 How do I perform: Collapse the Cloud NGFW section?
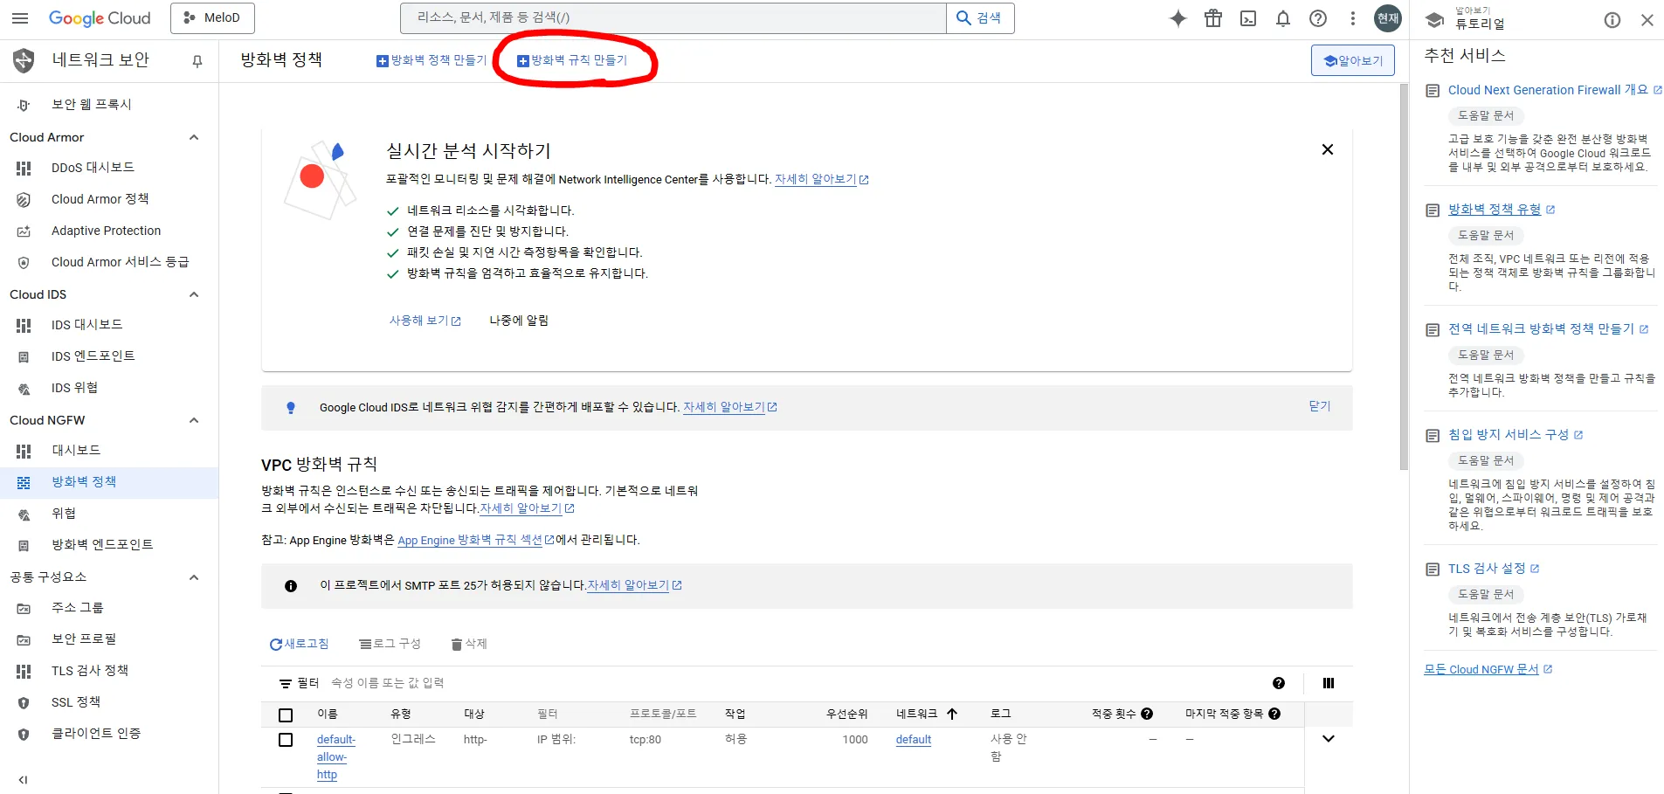(194, 420)
